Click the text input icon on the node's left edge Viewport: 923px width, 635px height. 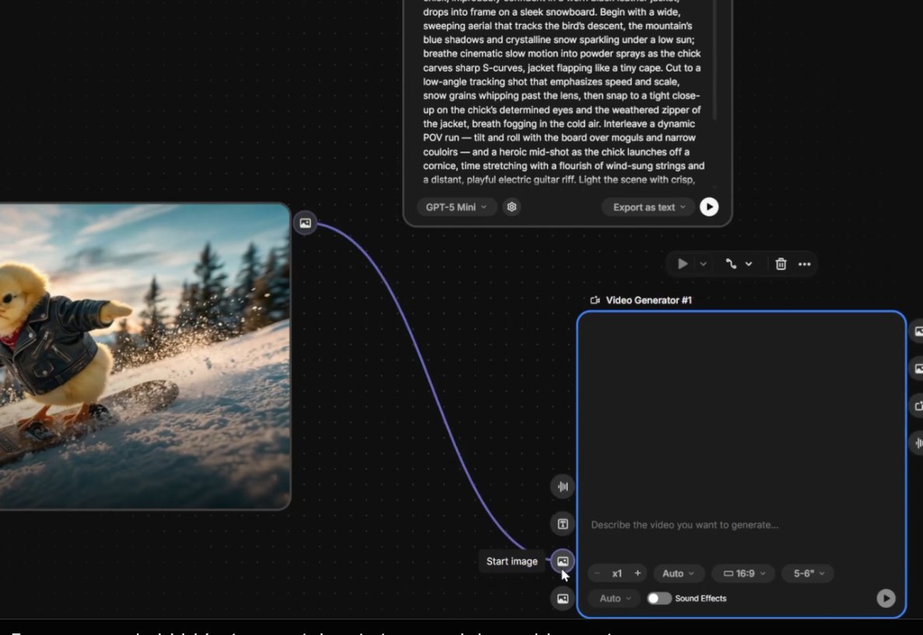pyautogui.click(x=562, y=523)
